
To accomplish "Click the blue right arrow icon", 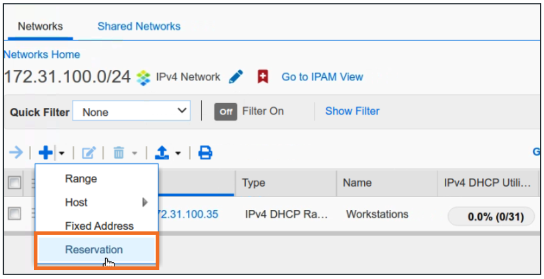I will (x=16, y=153).
